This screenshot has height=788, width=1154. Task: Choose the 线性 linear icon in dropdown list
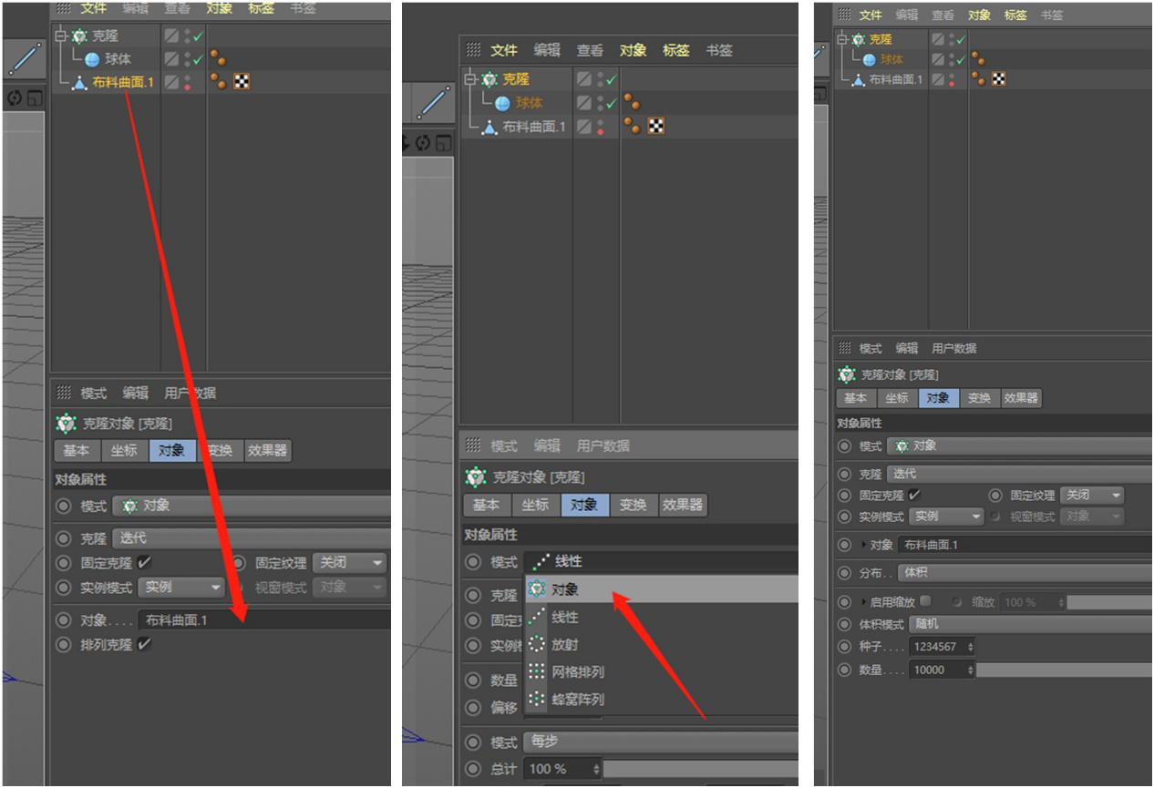click(x=537, y=617)
